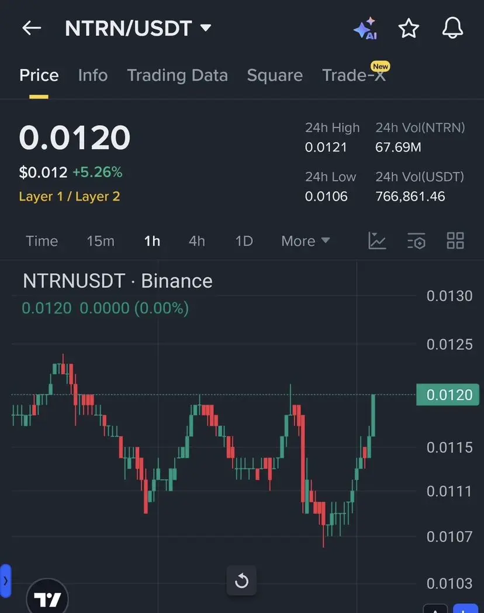Click the 24h Low value 0.0106

click(x=326, y=197)
